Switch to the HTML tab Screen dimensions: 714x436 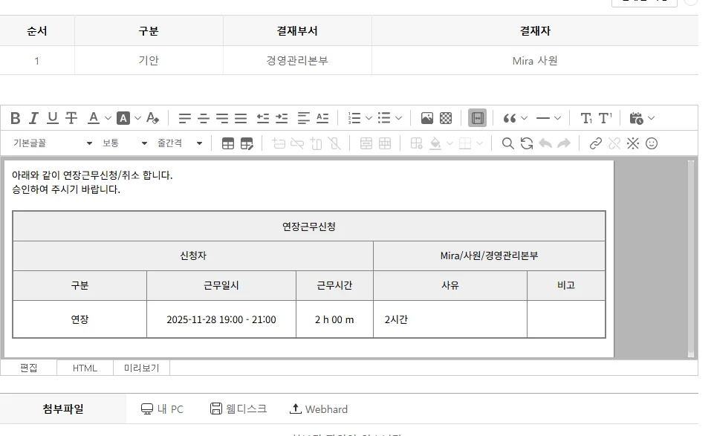tap(85, 368)
